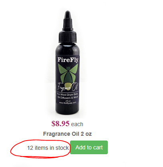Click the green Add to cart button
Image resolution: width=163 pixels, height=167 pixels.
[89, 147]
